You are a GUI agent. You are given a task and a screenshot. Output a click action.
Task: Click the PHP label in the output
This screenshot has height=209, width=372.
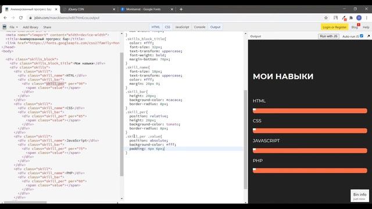tap(257, 161)
